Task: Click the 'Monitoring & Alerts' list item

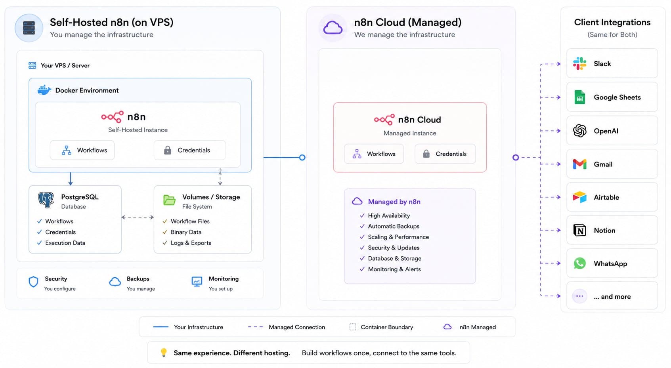Action: coord(390,269)
